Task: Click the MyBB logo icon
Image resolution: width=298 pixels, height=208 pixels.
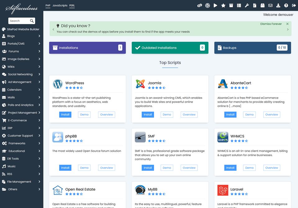Action: pyautogui.click(x=140, y=190)
